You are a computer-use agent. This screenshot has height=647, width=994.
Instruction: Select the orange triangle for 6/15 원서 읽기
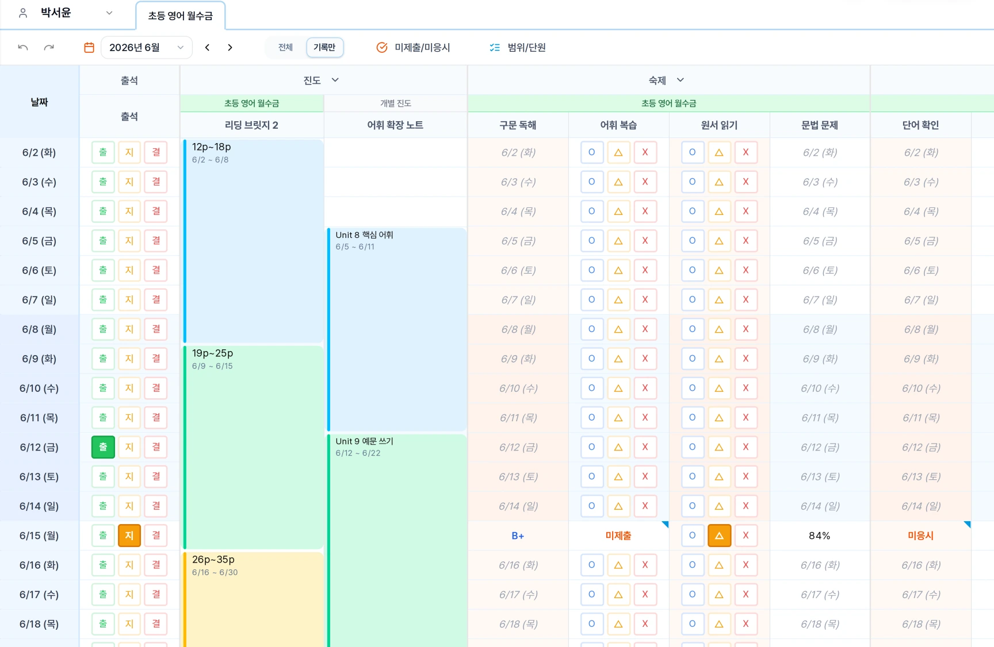coord(719,536)
